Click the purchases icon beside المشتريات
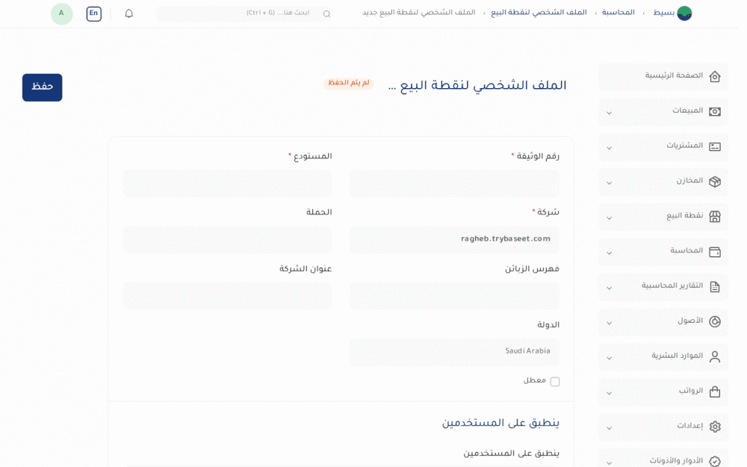Viewport: 747px width, 467px height. coord(715,146)
